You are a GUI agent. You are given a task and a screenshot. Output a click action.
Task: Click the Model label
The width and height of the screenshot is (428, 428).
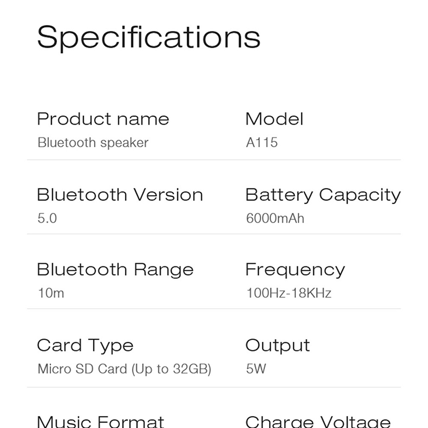point(274,119)
